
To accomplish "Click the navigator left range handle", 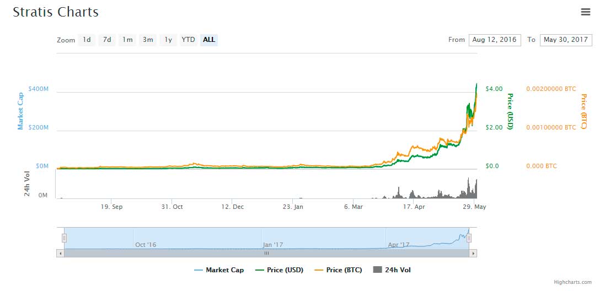I will point(65,238).
